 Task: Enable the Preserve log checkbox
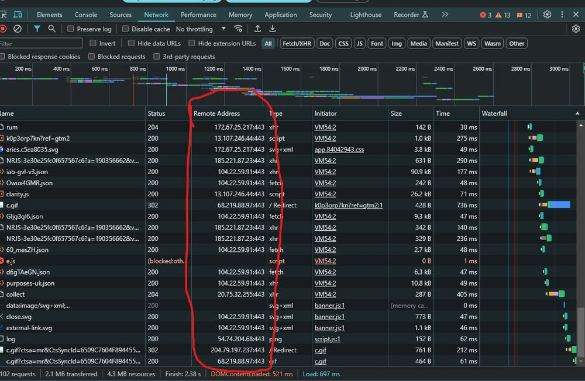pos(71,29)
